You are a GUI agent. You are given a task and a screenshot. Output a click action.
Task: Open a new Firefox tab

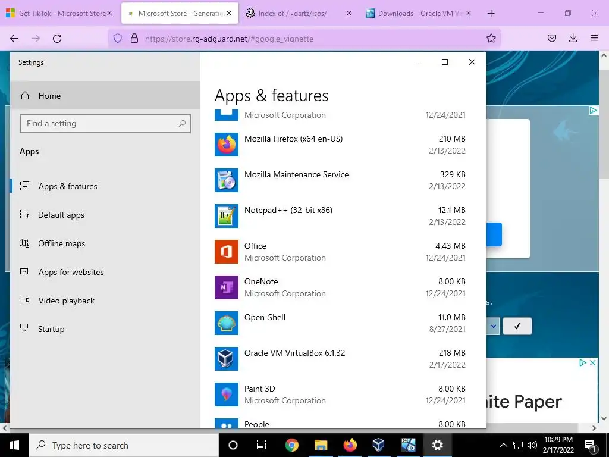pyautogui.click(x=491, y=14)
